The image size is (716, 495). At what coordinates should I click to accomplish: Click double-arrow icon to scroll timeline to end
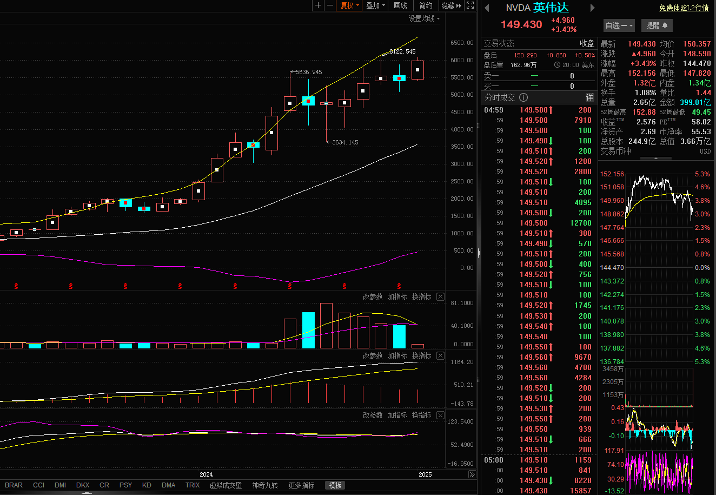[x=472, y=474]
